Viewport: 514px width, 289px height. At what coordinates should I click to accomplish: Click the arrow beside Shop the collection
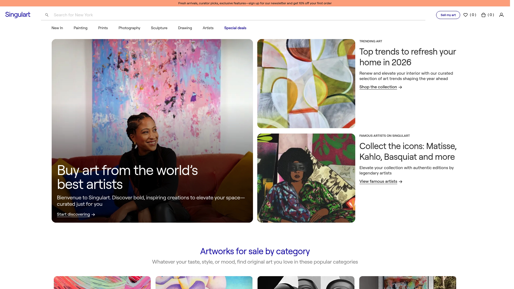400,87
